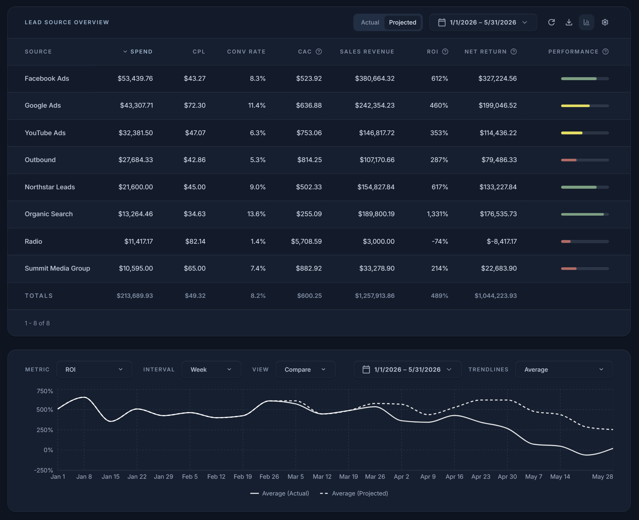Sort by the Sales Revenue column header
This screenshot has width=639, height=520.
pos(367,51)
